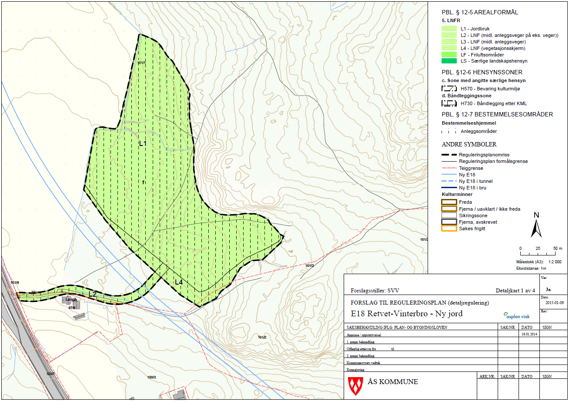569x401 pixels.
Task: Click the L3 LNF legend swatch
Action: (x=449, y=42)
